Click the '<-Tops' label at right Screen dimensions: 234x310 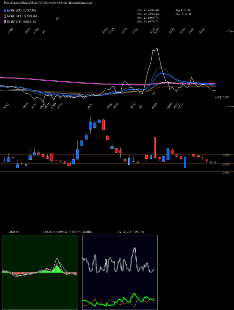230,31
